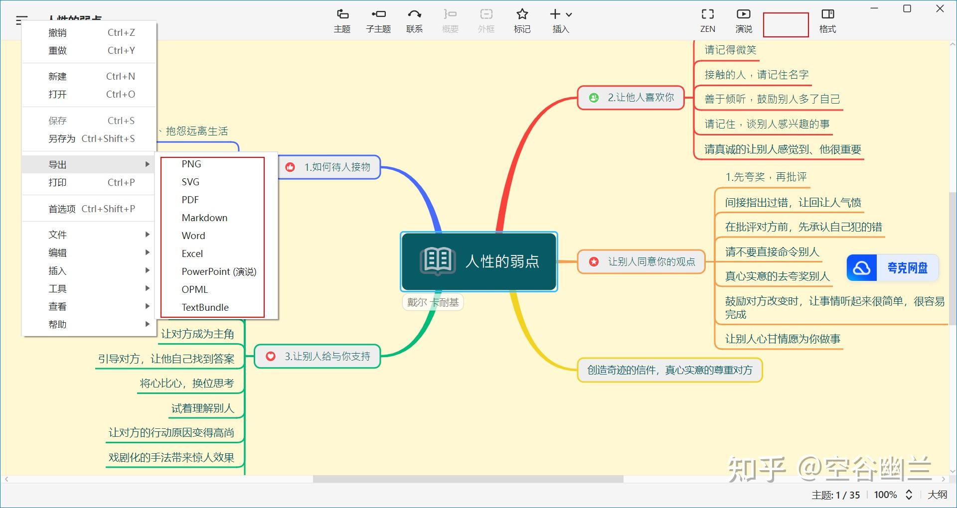
Task: Choose the PDF export option
Action: click(x=190, y=199)
